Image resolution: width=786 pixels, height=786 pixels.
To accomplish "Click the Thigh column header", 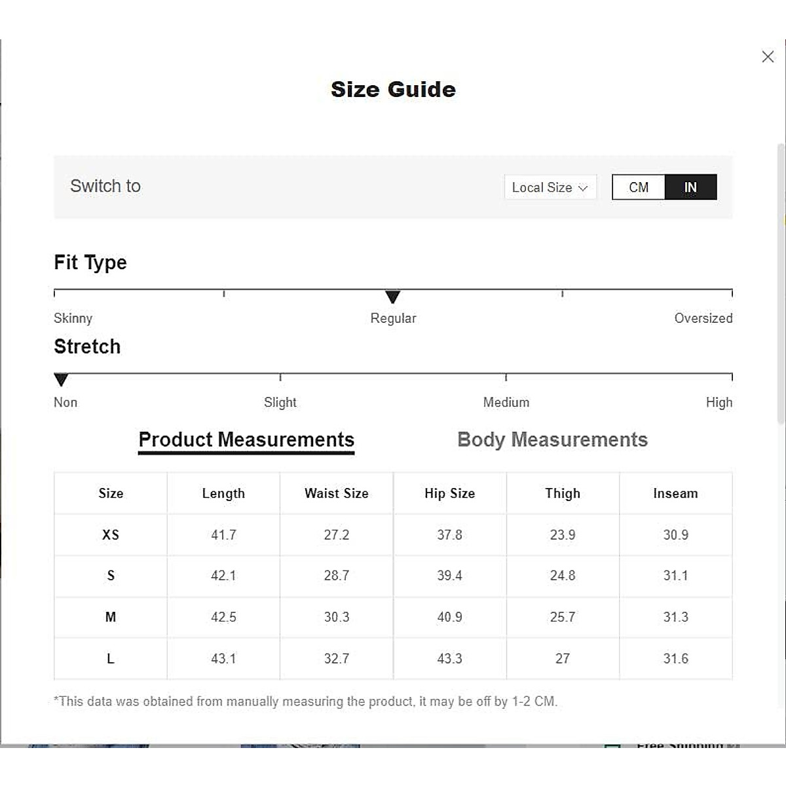I will (563, 493).
